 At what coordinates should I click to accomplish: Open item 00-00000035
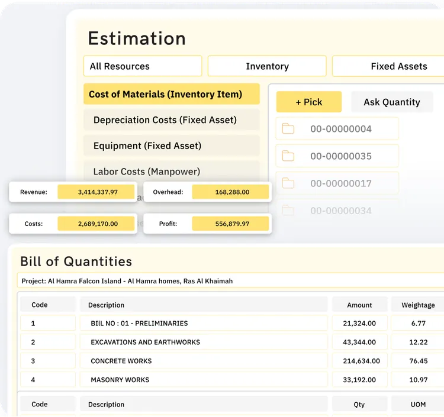pyautogui.click(x=337, y=156)
